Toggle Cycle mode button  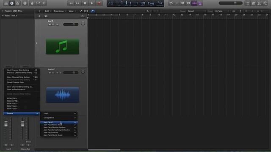[x=171, y=3]
